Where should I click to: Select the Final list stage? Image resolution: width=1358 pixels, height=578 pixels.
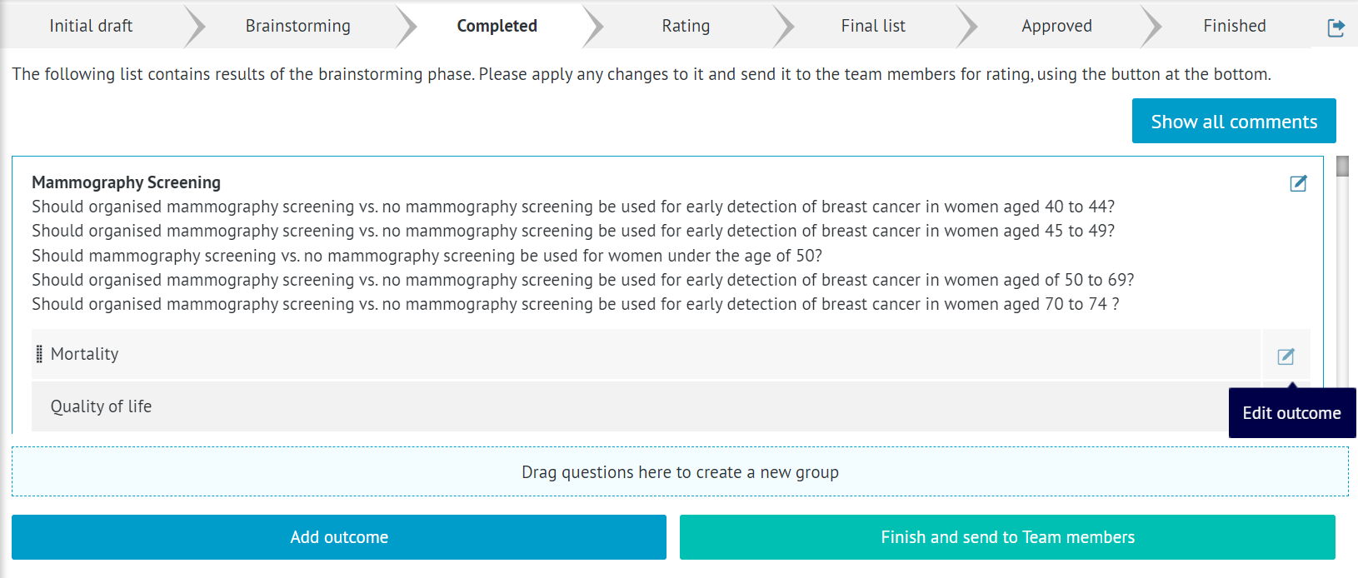pos(871,26)
